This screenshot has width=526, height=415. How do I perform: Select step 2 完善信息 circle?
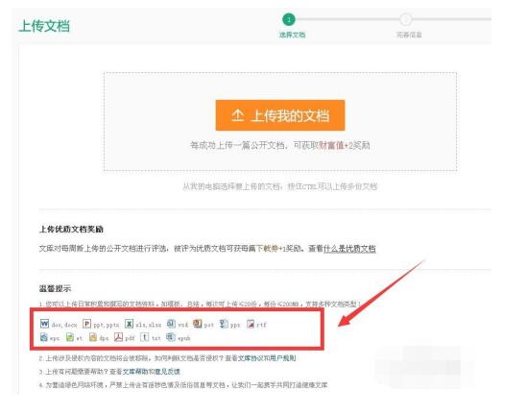[406, 19]
